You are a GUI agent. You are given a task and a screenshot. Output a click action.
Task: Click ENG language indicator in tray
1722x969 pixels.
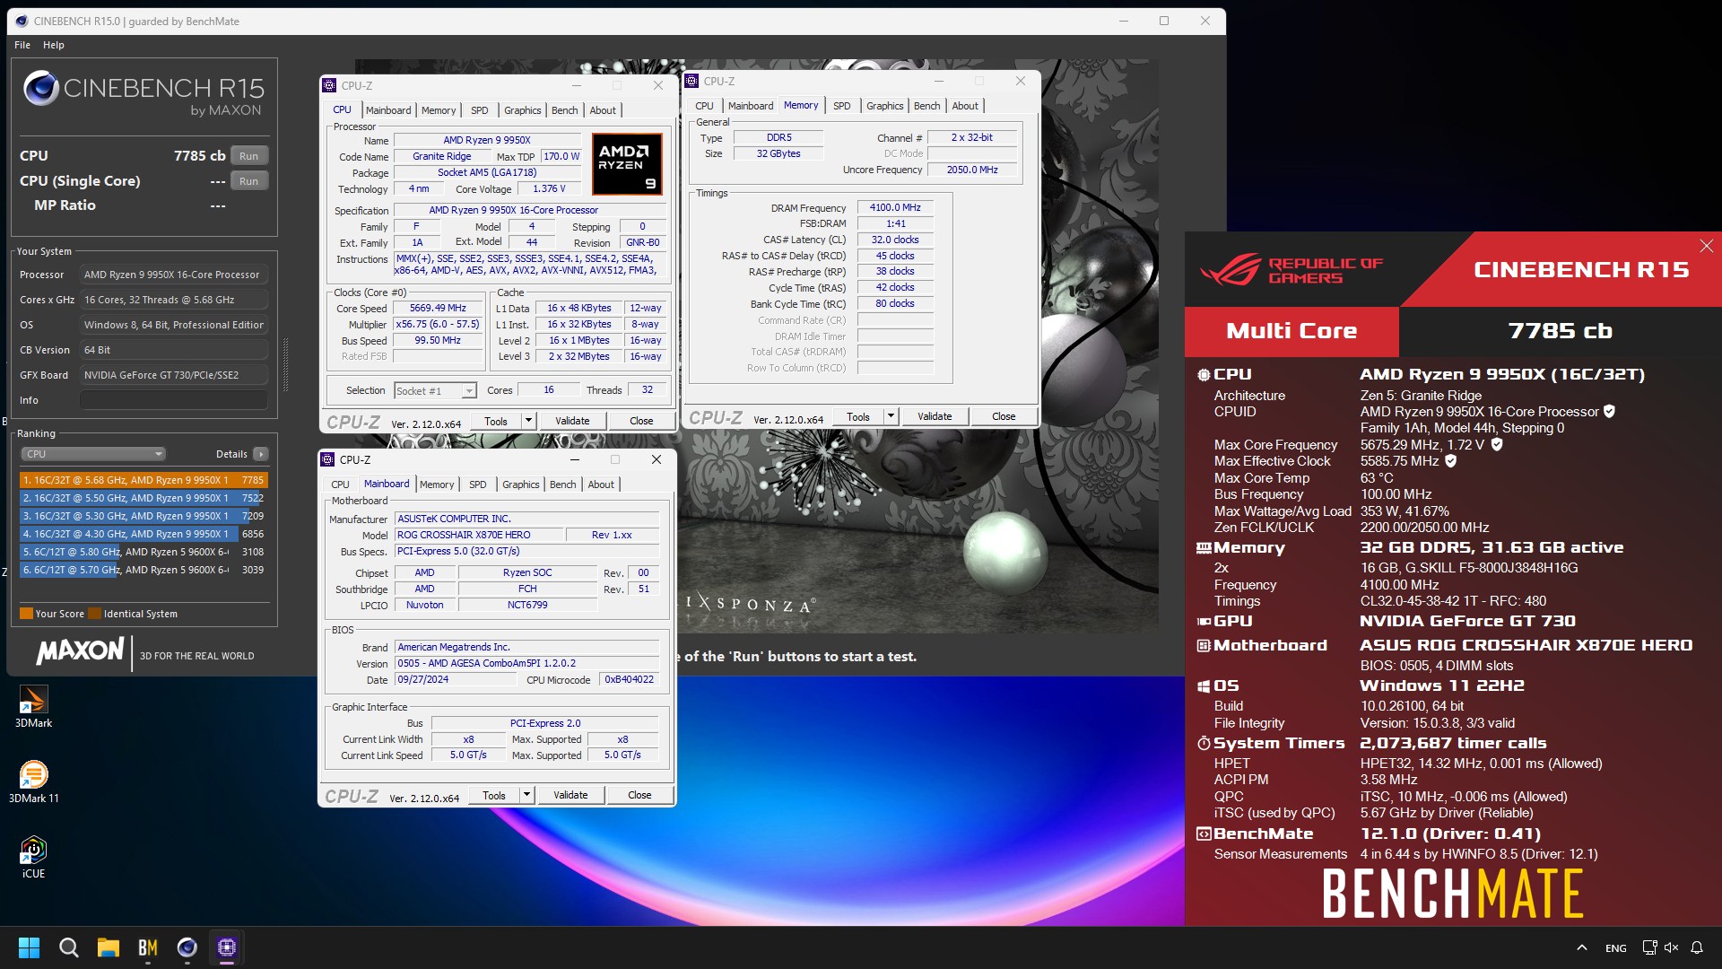click(1615, 948)
